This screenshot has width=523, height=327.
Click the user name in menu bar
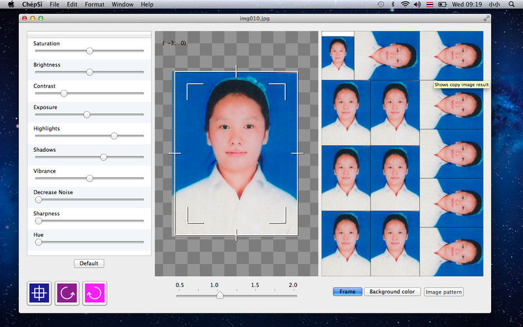(494, 5)
